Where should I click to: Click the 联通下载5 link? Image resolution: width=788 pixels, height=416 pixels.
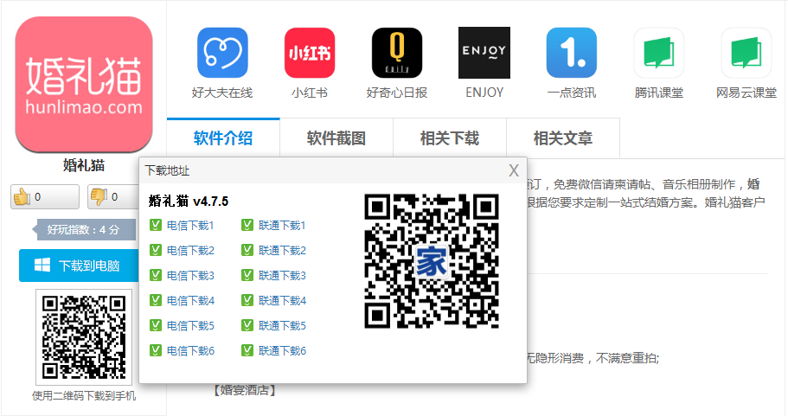point(282,326)
